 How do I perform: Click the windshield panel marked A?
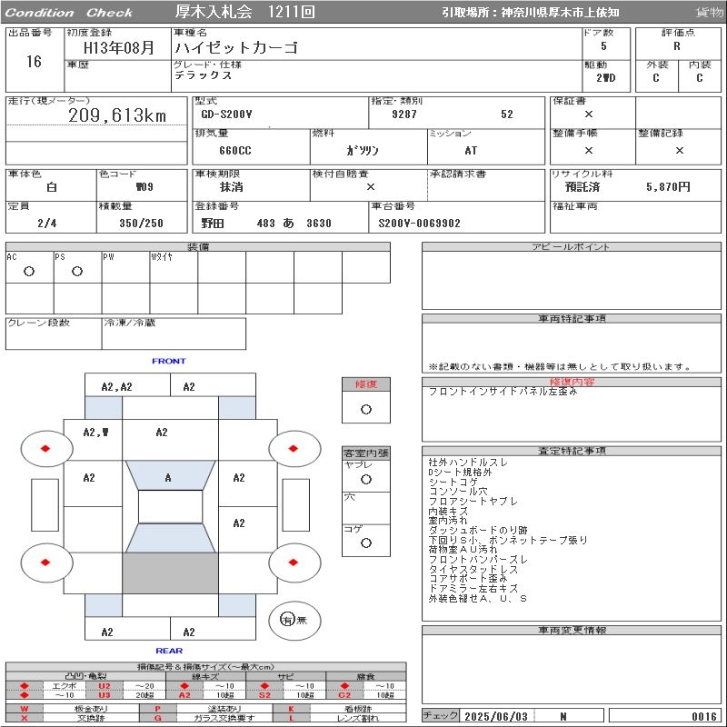point(168,476)
